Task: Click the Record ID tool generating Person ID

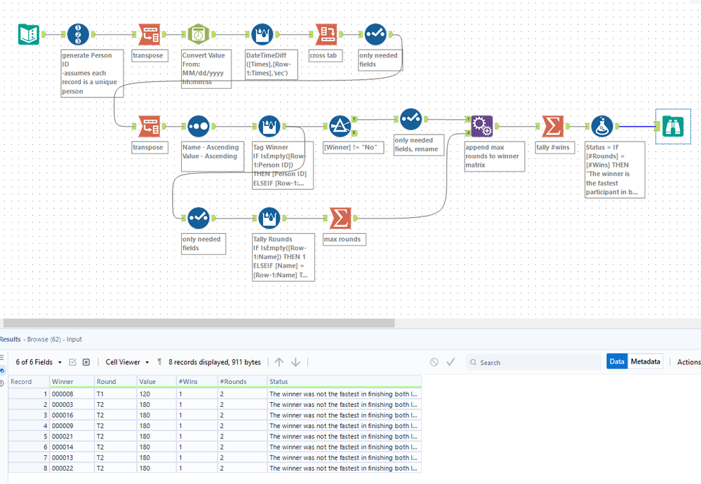Action: click(x=78, y=34)
